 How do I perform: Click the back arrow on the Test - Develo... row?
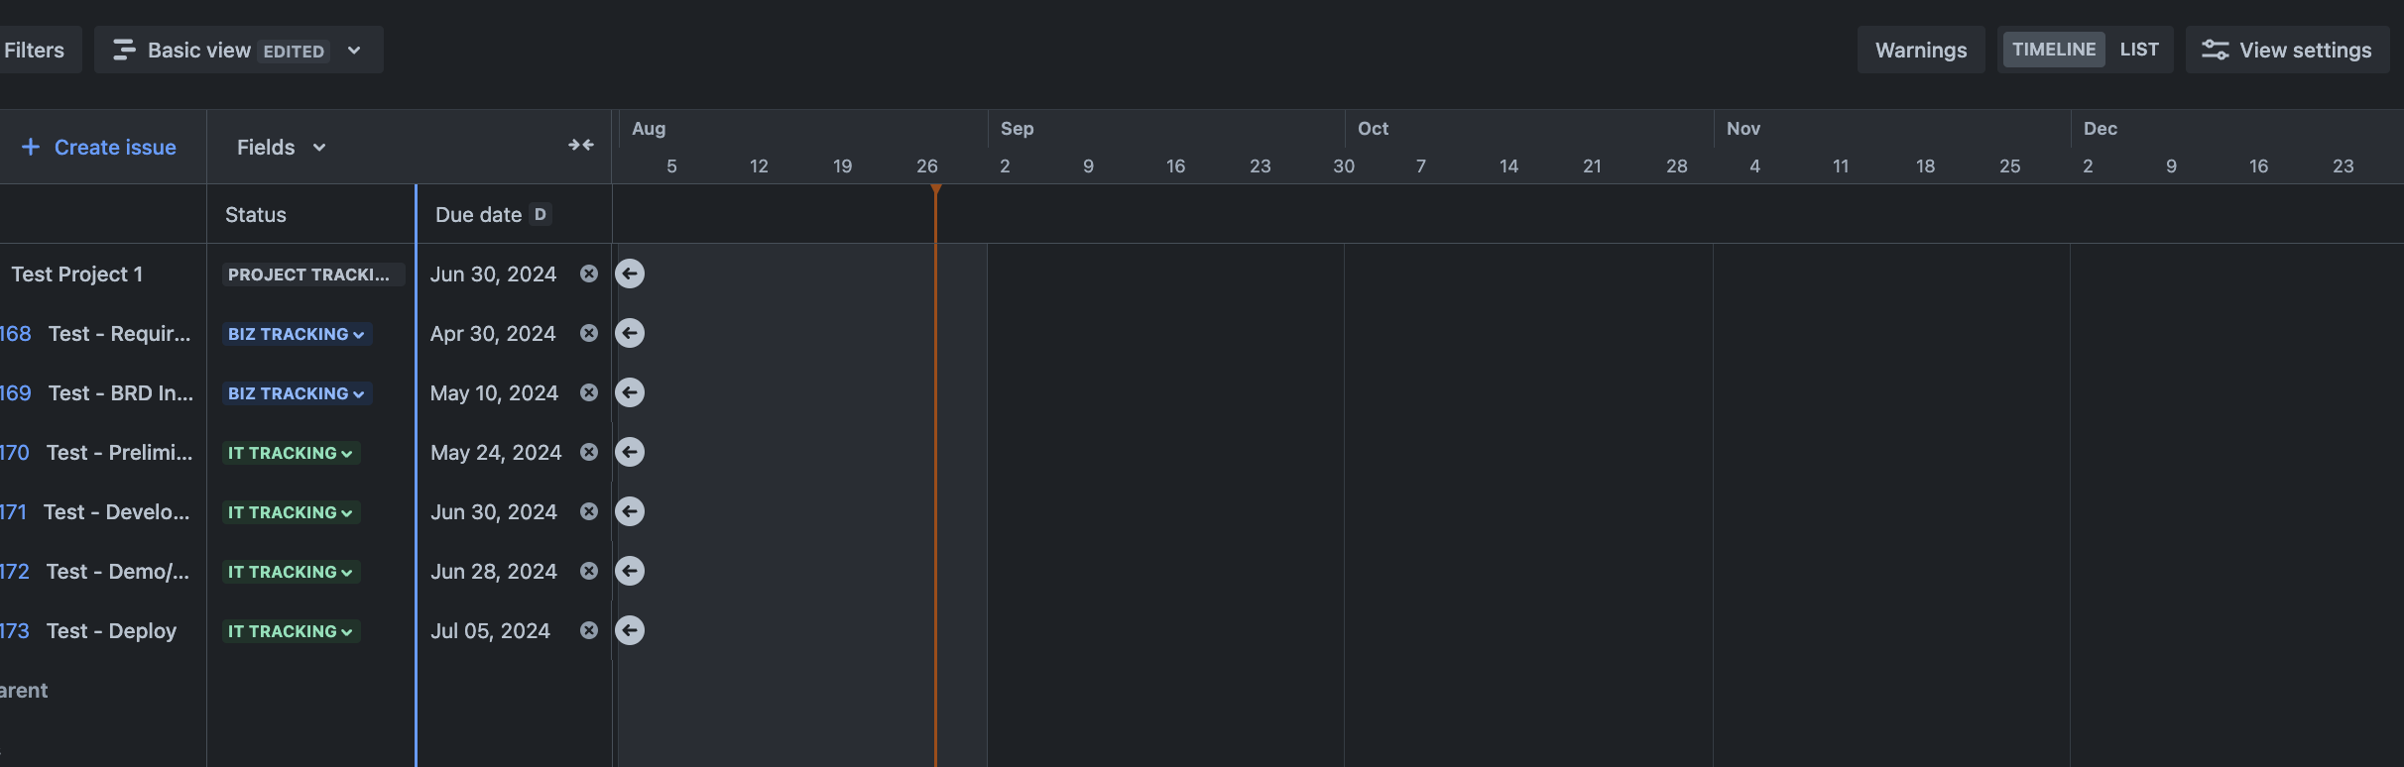630,511
